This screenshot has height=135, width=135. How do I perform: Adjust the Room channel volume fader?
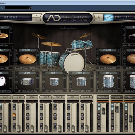click(x=117, y=109)
